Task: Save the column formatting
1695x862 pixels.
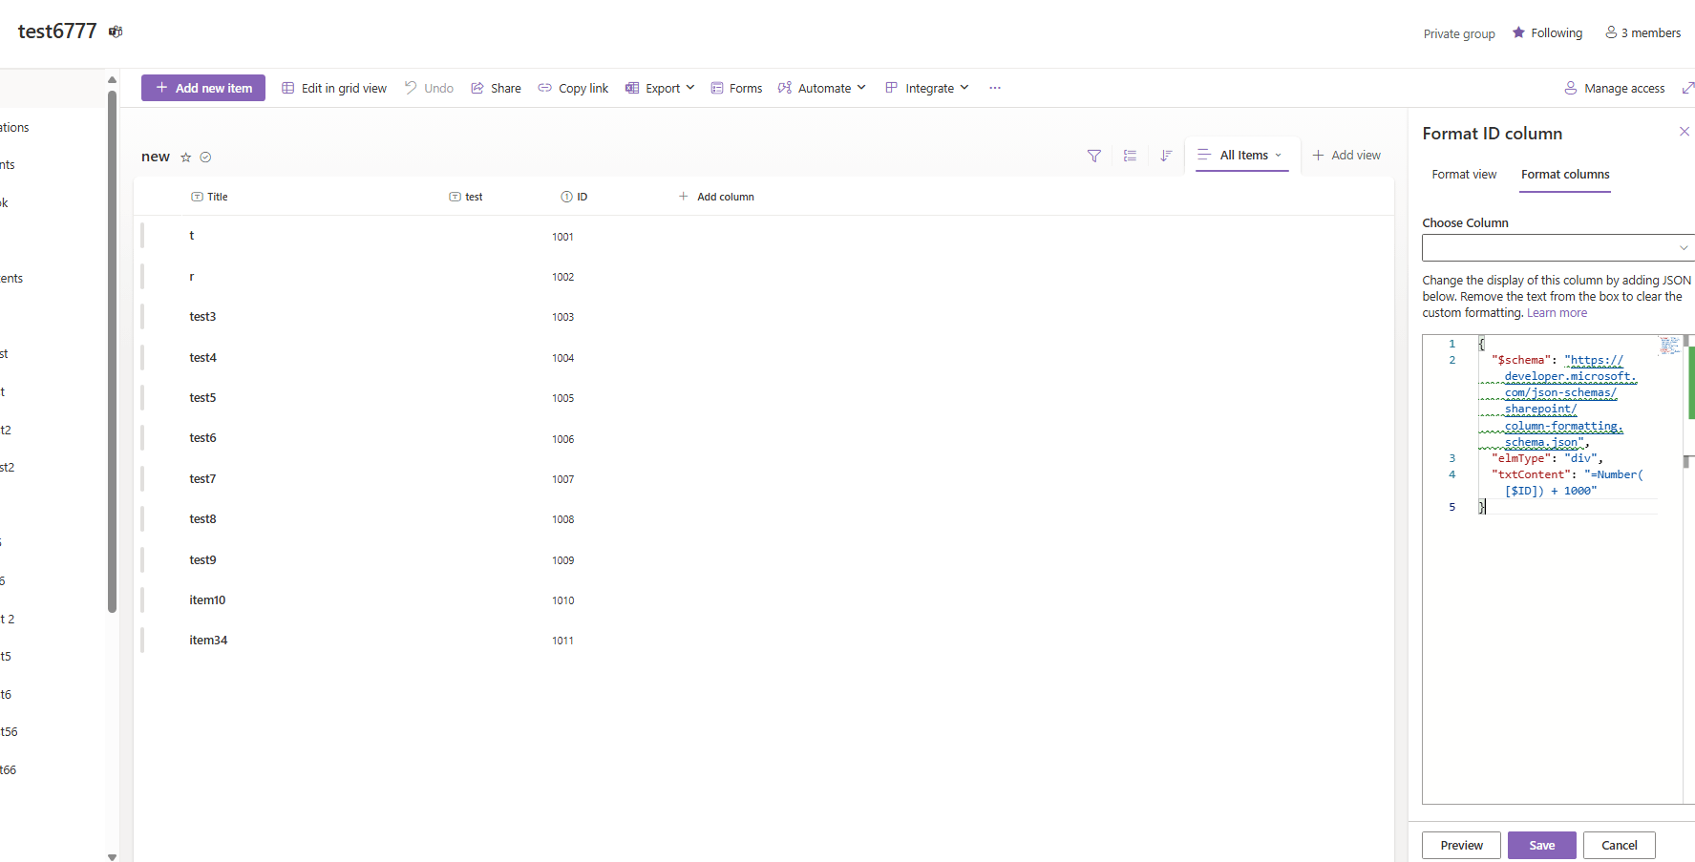Action: point(1542,845)
